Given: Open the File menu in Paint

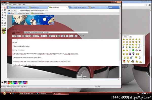Looking at the screenshot, I should tap(3, 5).
